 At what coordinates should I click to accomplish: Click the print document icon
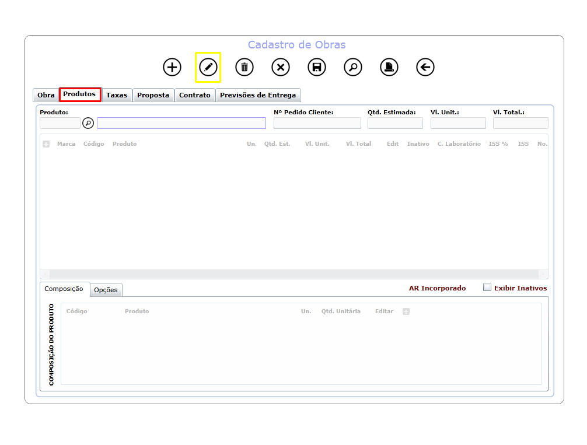coord(389,68)
